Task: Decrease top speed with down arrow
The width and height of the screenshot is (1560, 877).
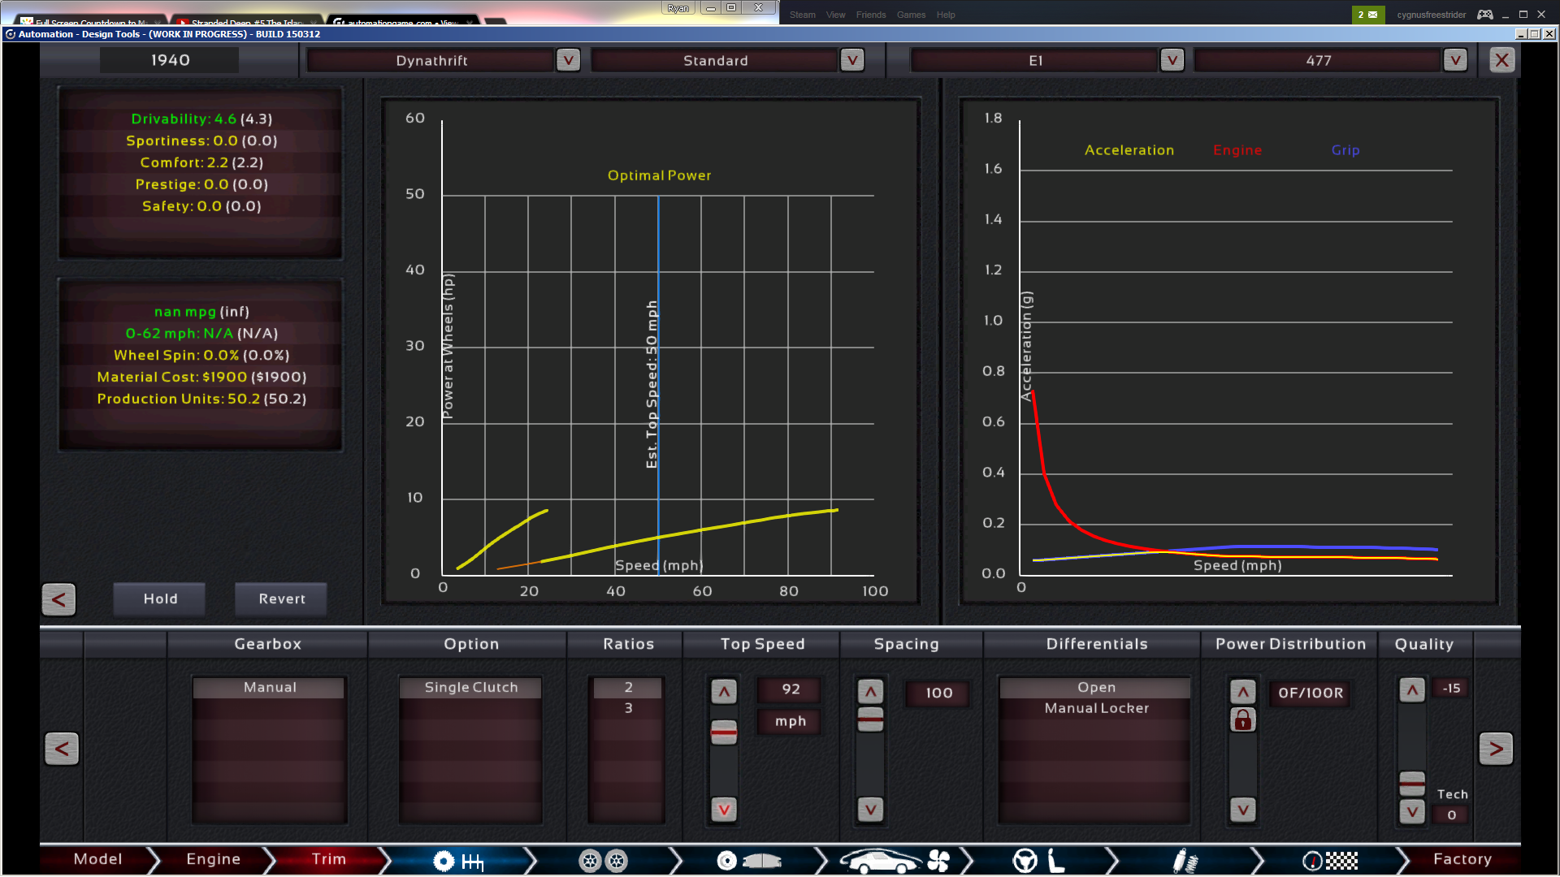Action: [724, 810]
